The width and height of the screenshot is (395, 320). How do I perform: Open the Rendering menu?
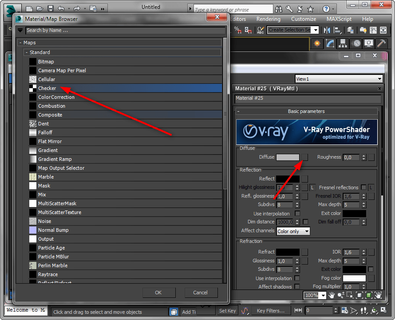[268, 19]
